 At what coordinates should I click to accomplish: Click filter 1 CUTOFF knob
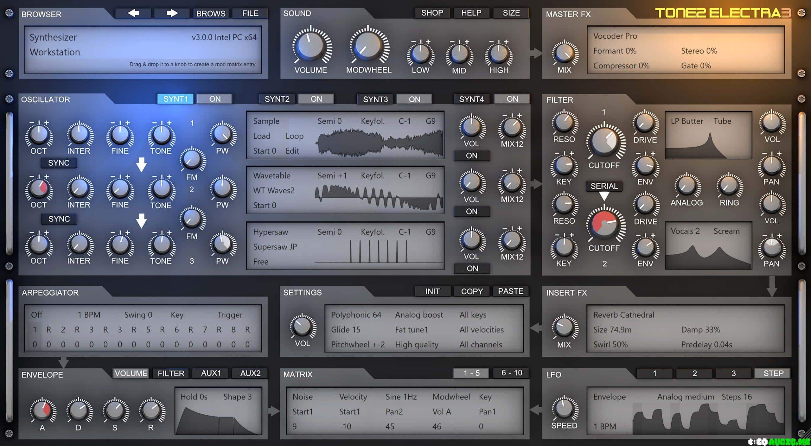(x=605, y=141)
